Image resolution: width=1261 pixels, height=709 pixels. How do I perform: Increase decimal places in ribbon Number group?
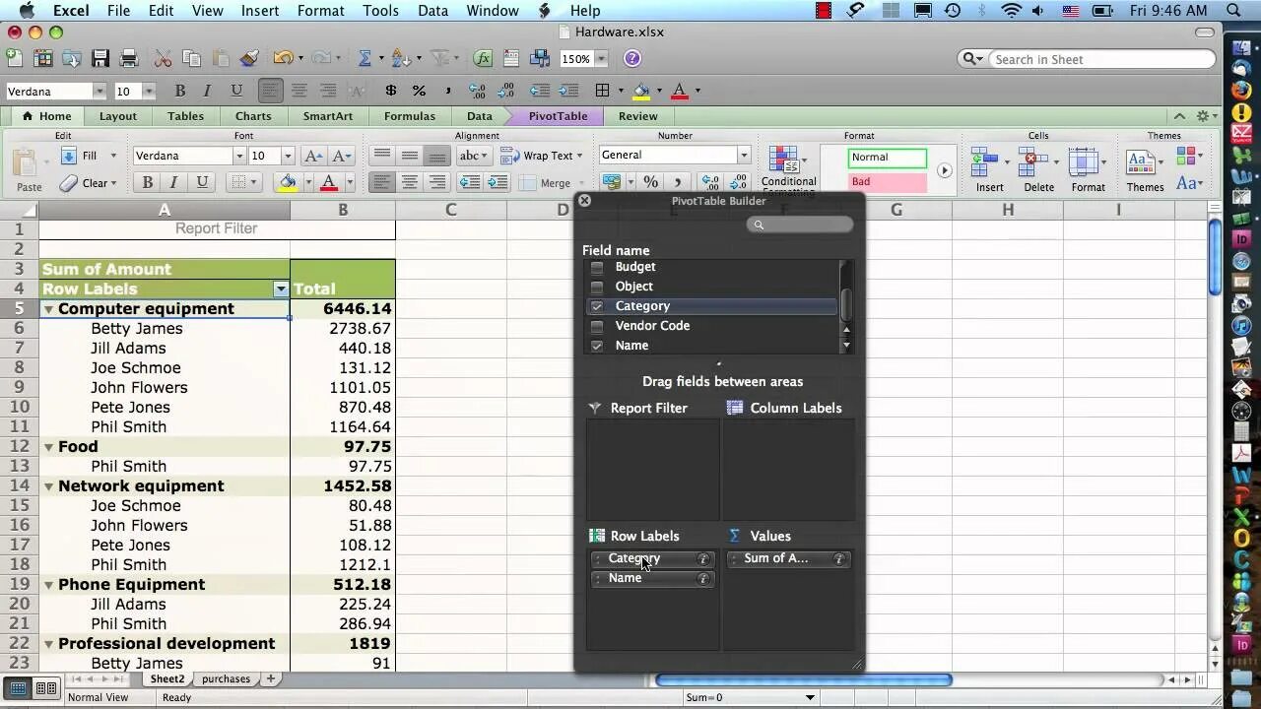tap(709, 182)
